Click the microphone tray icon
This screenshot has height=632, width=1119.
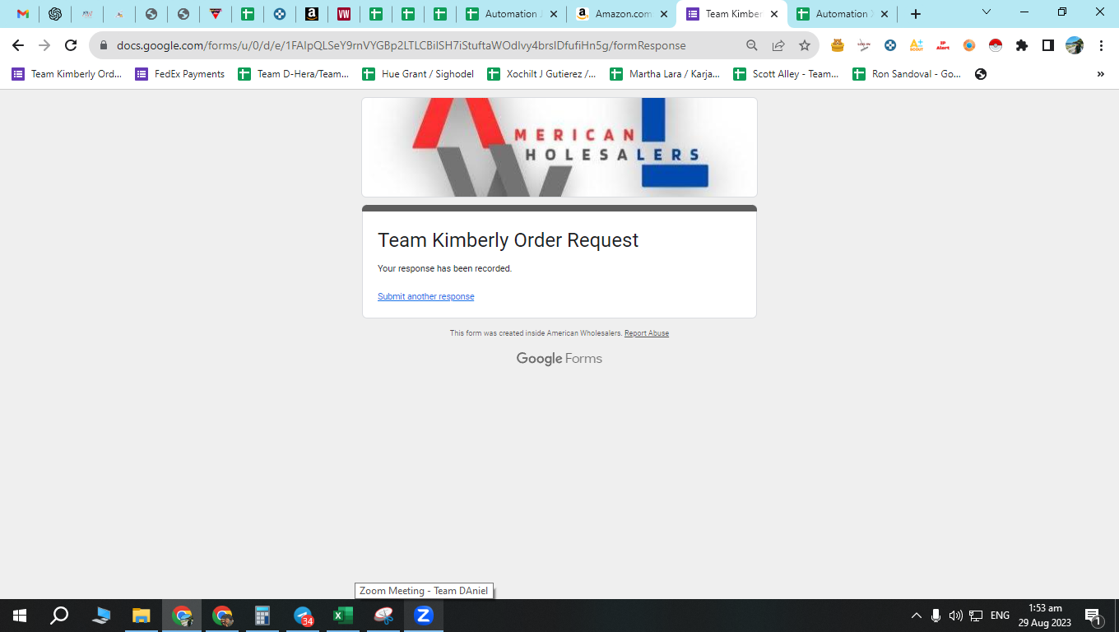[x=936, y=616]
